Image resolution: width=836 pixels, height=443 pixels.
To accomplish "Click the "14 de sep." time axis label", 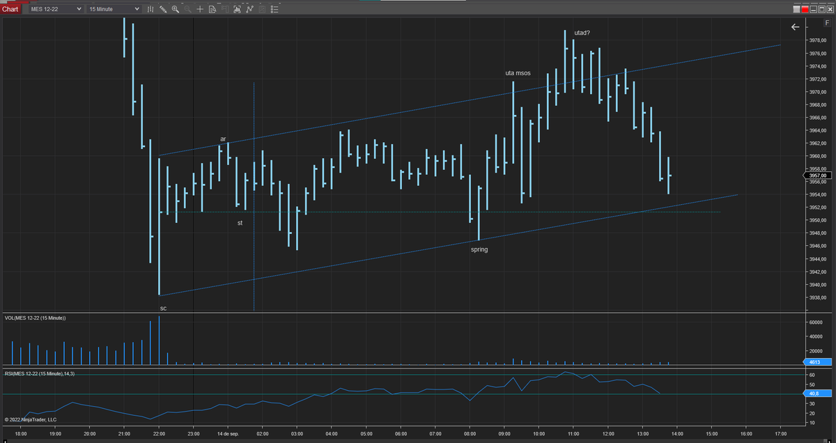I will pos(229,433).
